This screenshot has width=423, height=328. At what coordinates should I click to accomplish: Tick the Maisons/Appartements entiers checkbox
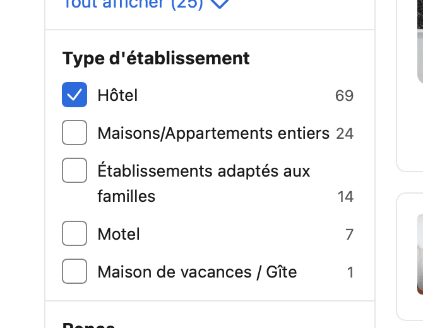tap(74, 132)
